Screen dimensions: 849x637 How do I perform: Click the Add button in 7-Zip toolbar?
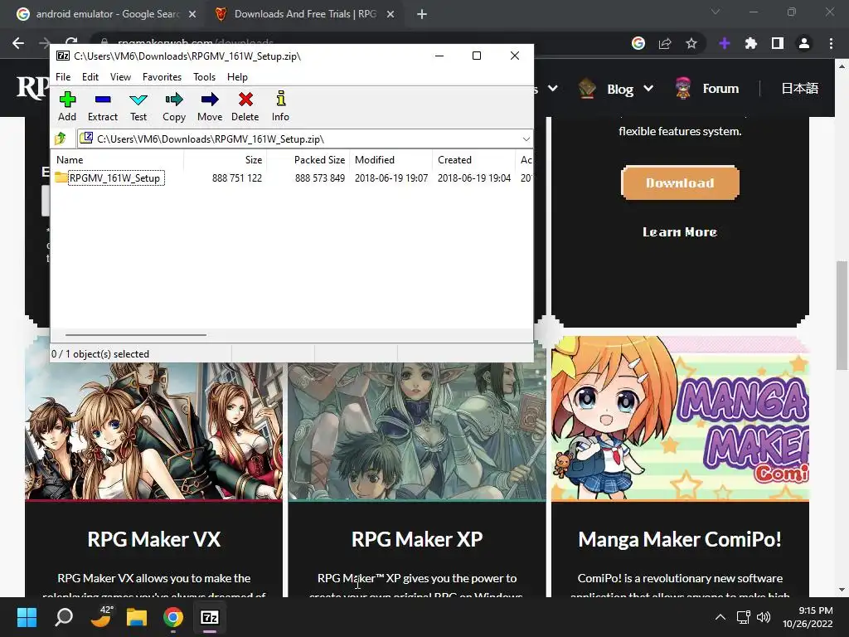pyautogui.click(x=67, y=106)
